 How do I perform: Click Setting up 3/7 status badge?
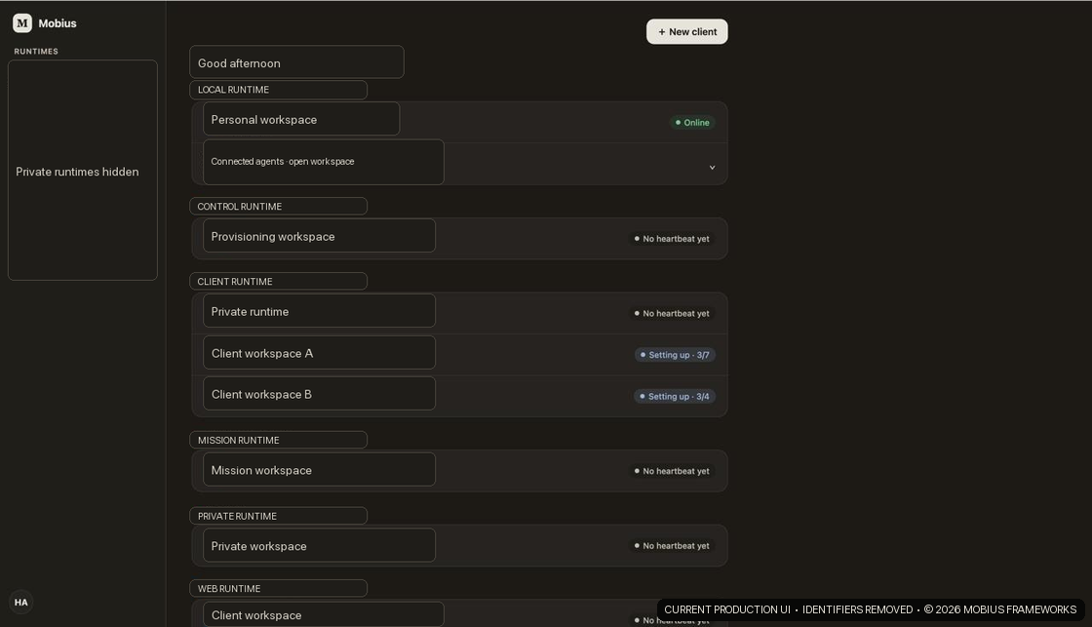tap(675, 355)
